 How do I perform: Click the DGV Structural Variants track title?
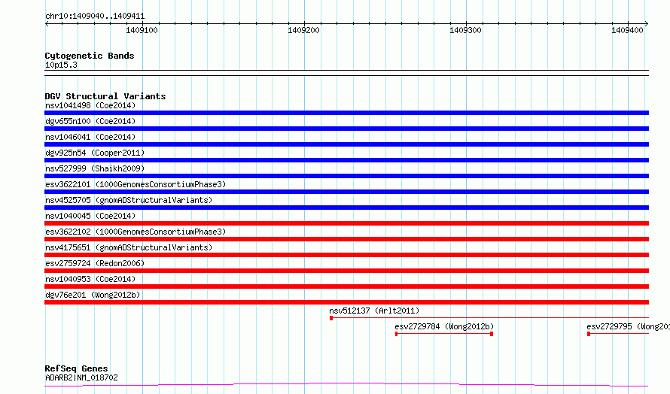[x=105, y=96]
